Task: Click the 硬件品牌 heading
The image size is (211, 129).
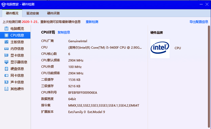Action: pyautogui.click(x=157, y=32)
